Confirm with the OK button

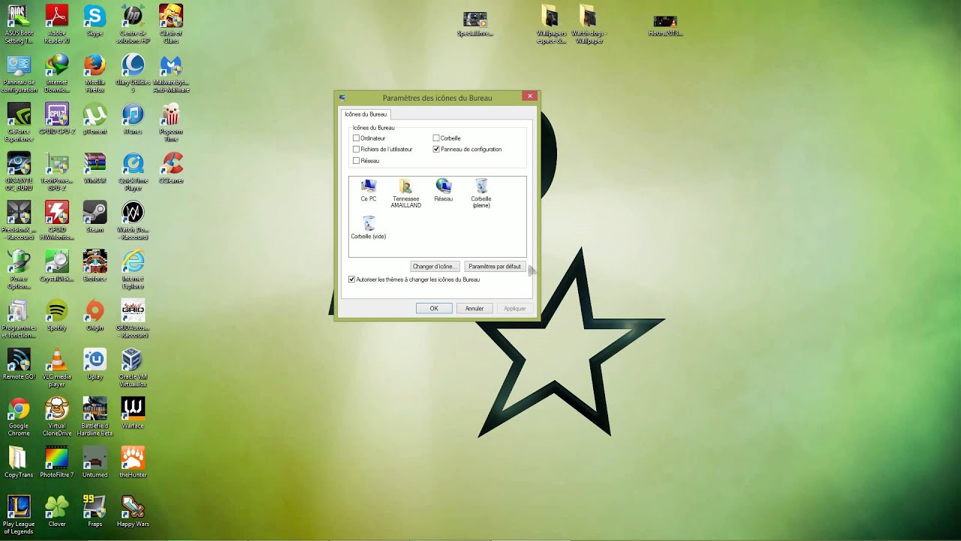point(434,308)
